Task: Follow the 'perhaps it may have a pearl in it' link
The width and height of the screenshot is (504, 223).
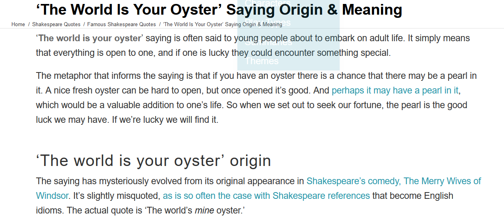Action: pyautogui.click(x=395, y=90)
